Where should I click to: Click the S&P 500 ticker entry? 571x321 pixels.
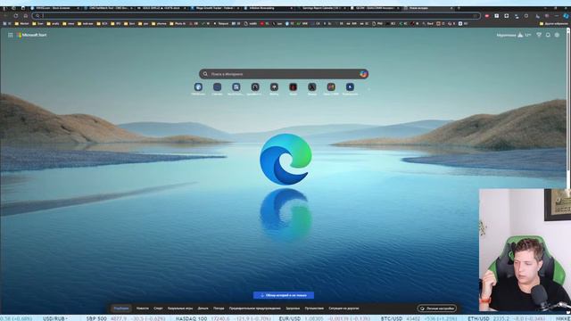pyautogui.click(x=126, y=318)
